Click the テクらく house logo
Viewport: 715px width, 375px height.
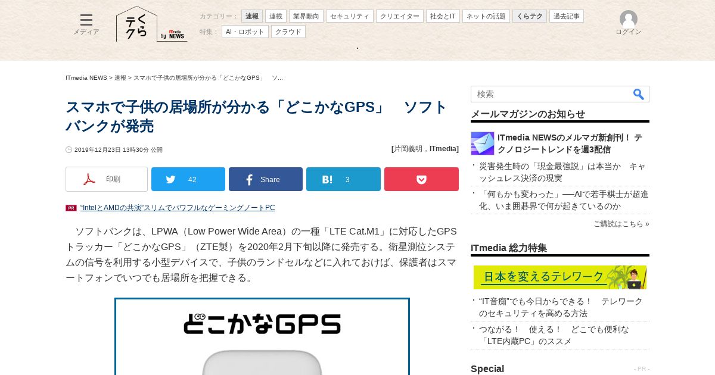tap(136, 24)
